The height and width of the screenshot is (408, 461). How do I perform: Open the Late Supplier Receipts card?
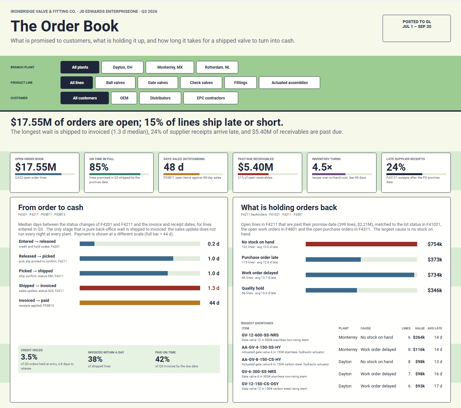(416, 173)
